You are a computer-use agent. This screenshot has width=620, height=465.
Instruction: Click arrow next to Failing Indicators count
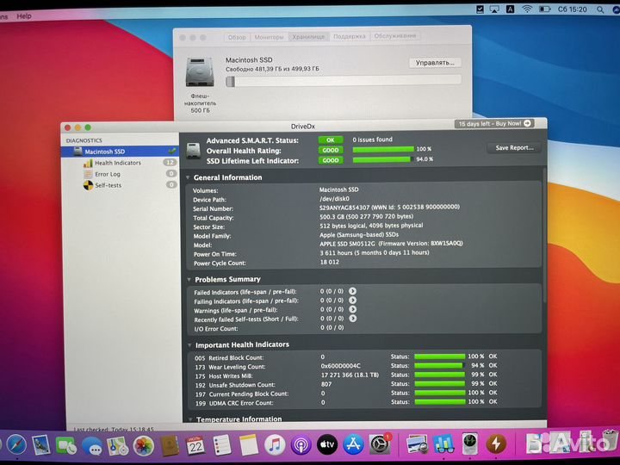[x=352, y=301]
